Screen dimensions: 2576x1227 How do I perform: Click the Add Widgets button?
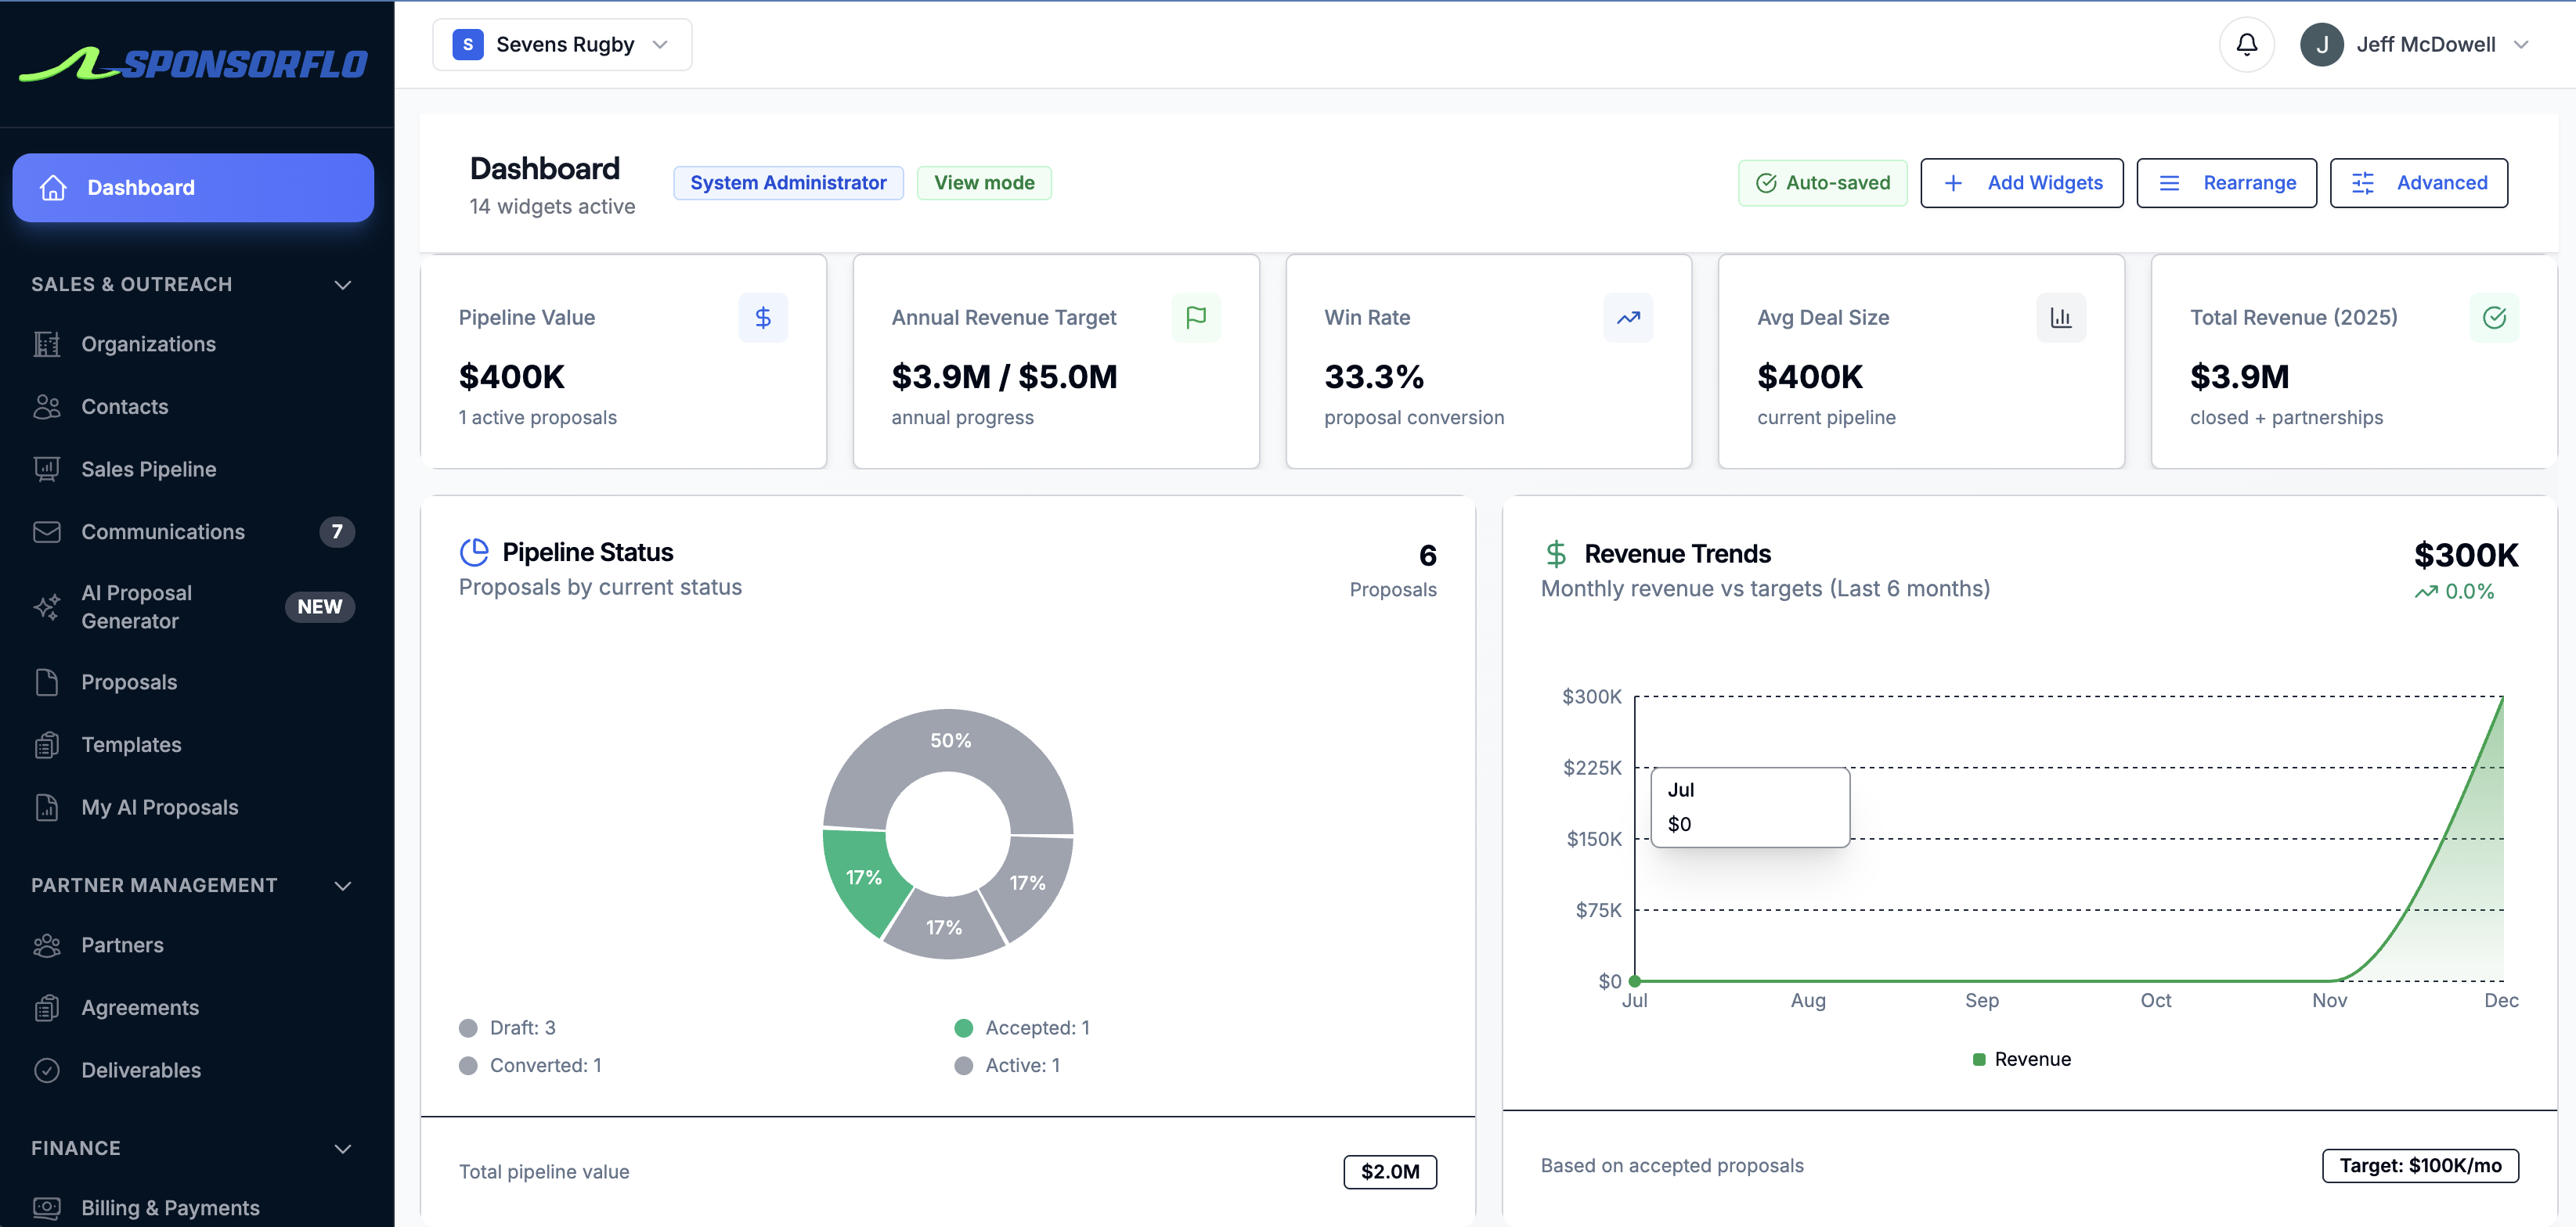coord(2021,183)
